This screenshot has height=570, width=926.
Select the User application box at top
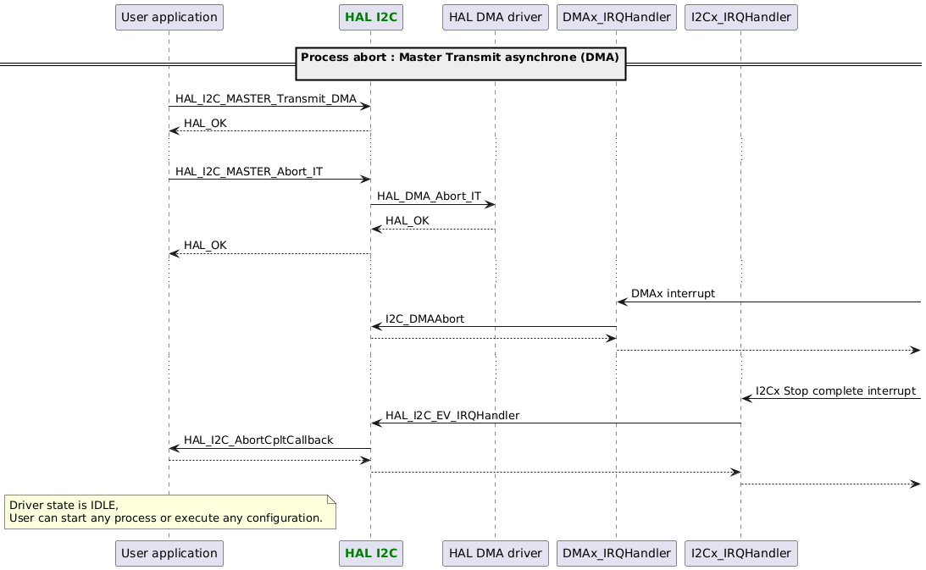(169, 17)
